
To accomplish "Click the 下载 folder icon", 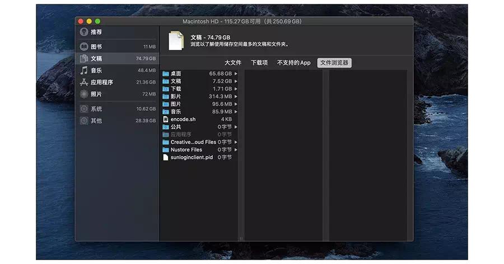I will coord(166,88).
